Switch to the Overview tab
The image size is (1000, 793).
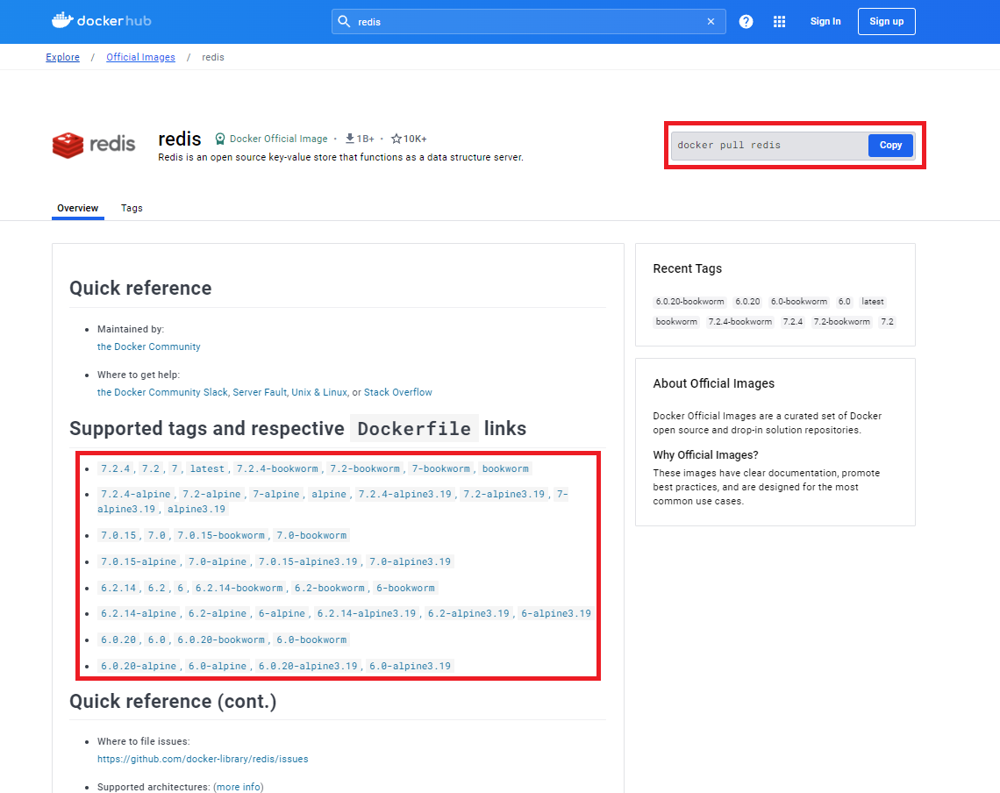(78, 208)
